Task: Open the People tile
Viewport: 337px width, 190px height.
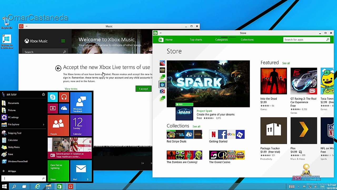Action: [x=58, y=125]
